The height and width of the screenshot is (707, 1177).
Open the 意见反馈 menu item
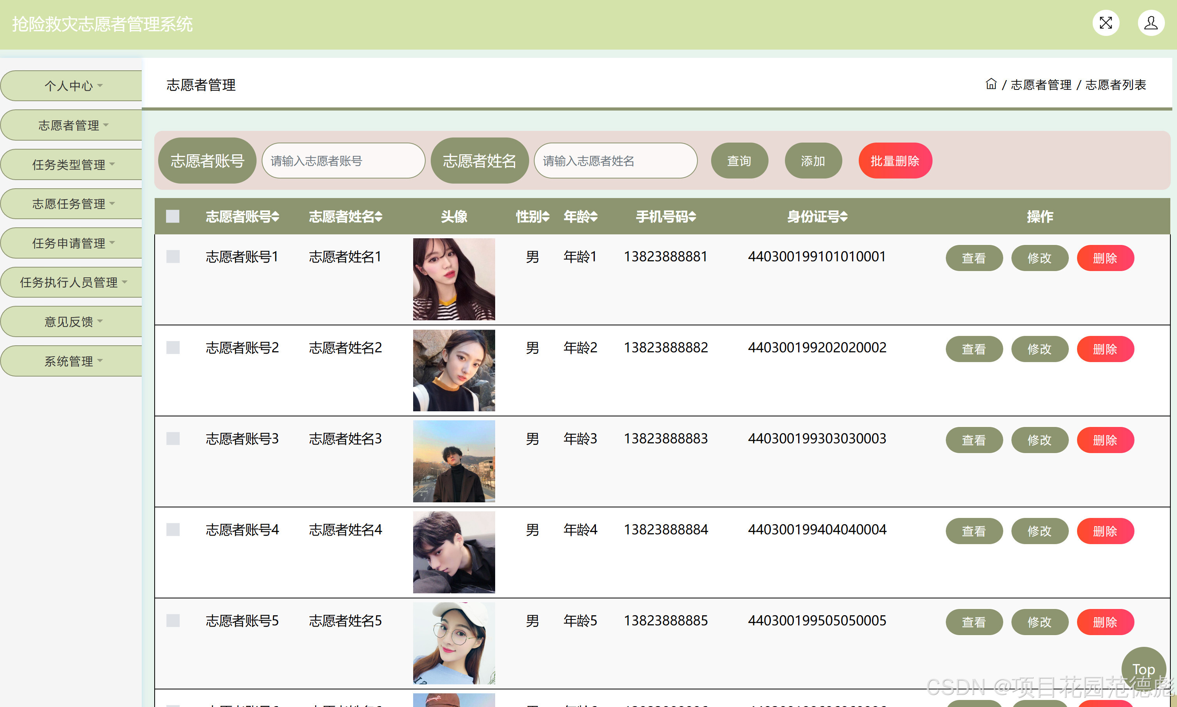click(72, 321)
